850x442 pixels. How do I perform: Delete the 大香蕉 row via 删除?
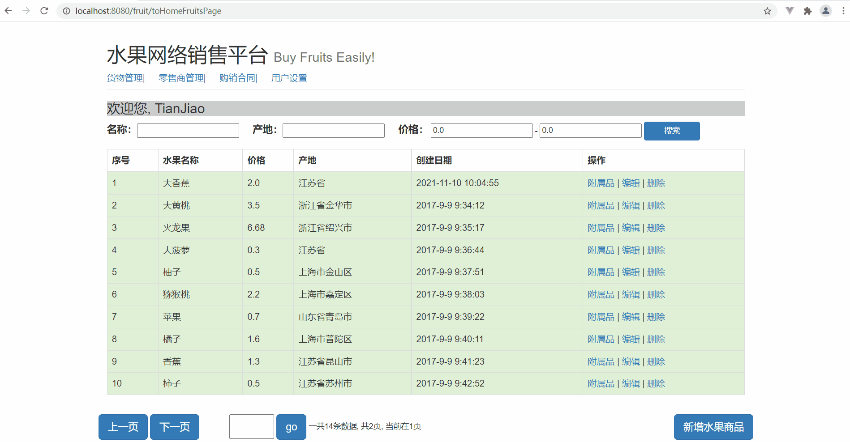tap(656, 183)
